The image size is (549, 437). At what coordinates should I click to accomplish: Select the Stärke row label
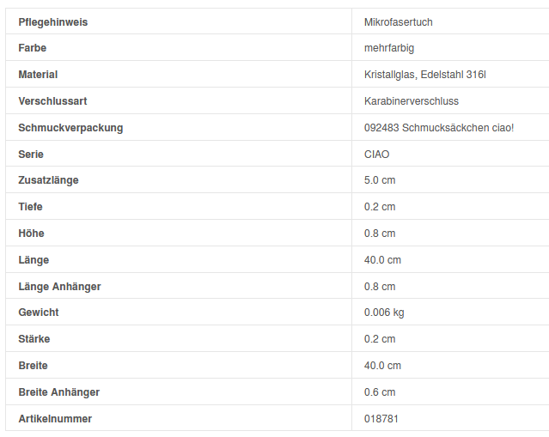[34, 339]
